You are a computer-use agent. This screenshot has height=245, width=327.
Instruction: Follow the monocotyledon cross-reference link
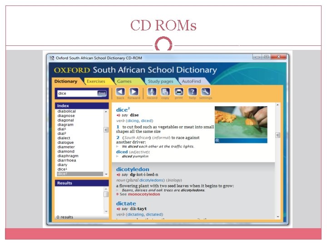click(144, 194)
